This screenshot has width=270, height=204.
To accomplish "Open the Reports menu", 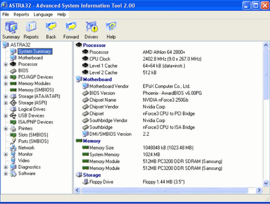I will coord(21,15).
